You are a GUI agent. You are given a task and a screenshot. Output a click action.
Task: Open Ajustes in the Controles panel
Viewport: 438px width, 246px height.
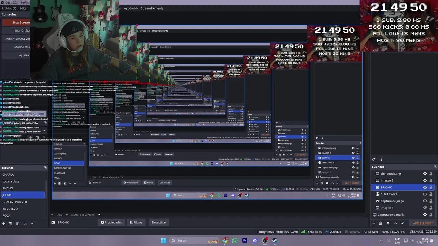(24, 55)
